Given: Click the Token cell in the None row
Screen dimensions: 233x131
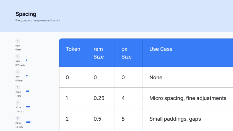Looking at the screenshot, I should (x=73, y=77).
